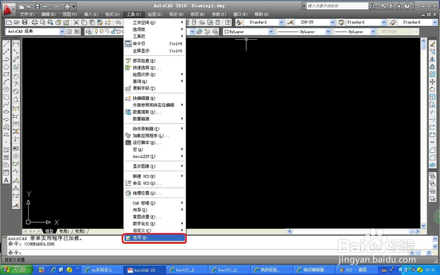Image resolution: width=440 pixels, height=275 pixels.
Task: Select the Multiline Text A tool
Action: [6, 180]
